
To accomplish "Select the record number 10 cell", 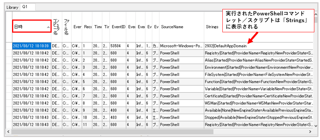I will click(87, 117).
